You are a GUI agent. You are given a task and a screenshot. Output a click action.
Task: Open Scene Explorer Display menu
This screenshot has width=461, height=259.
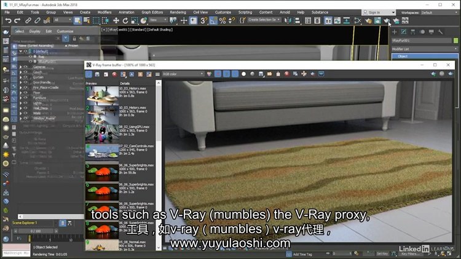coord(34,31)
